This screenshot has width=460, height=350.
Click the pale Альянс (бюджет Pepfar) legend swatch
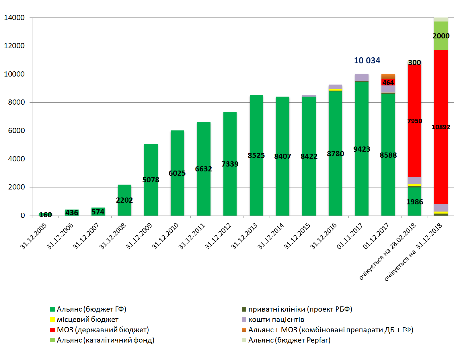coord(244,340)
